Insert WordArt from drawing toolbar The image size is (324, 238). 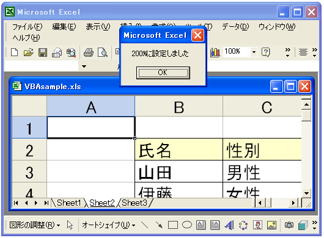(229, 225)
